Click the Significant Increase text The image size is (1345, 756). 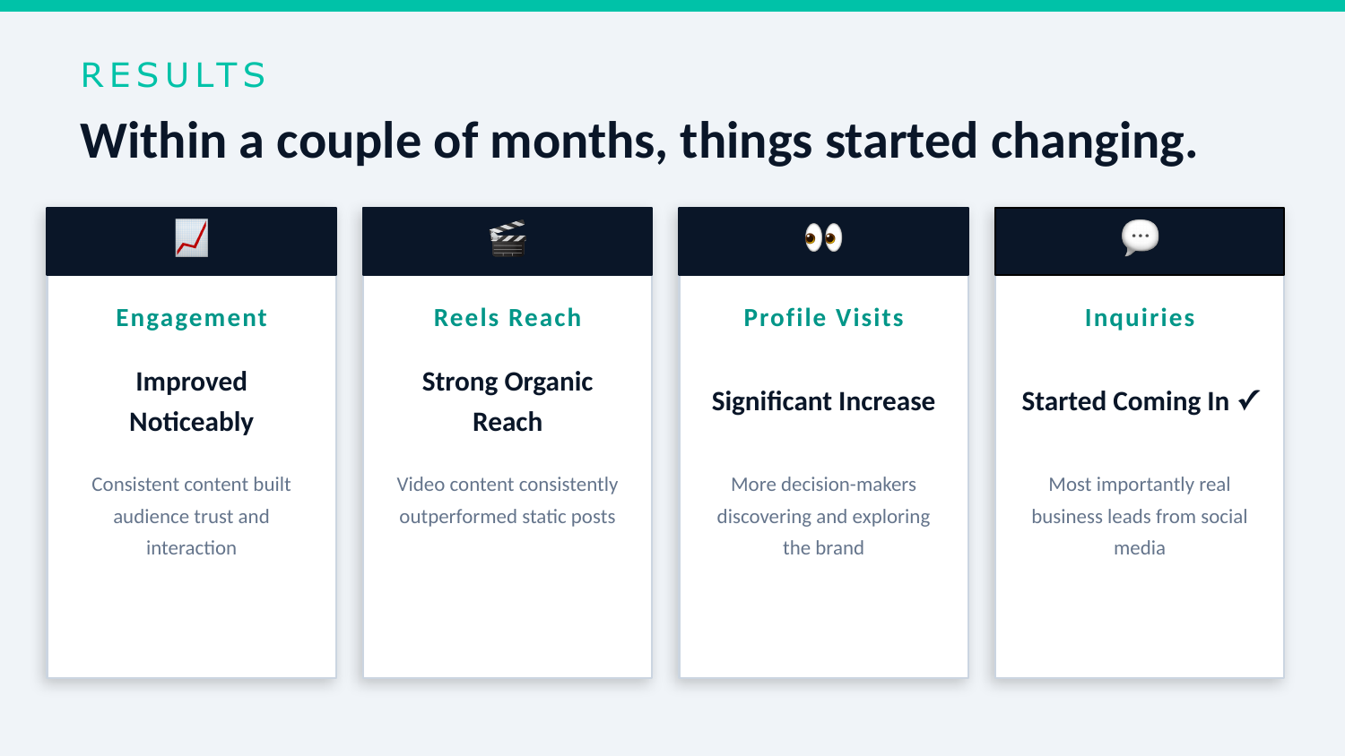[823, 401]
